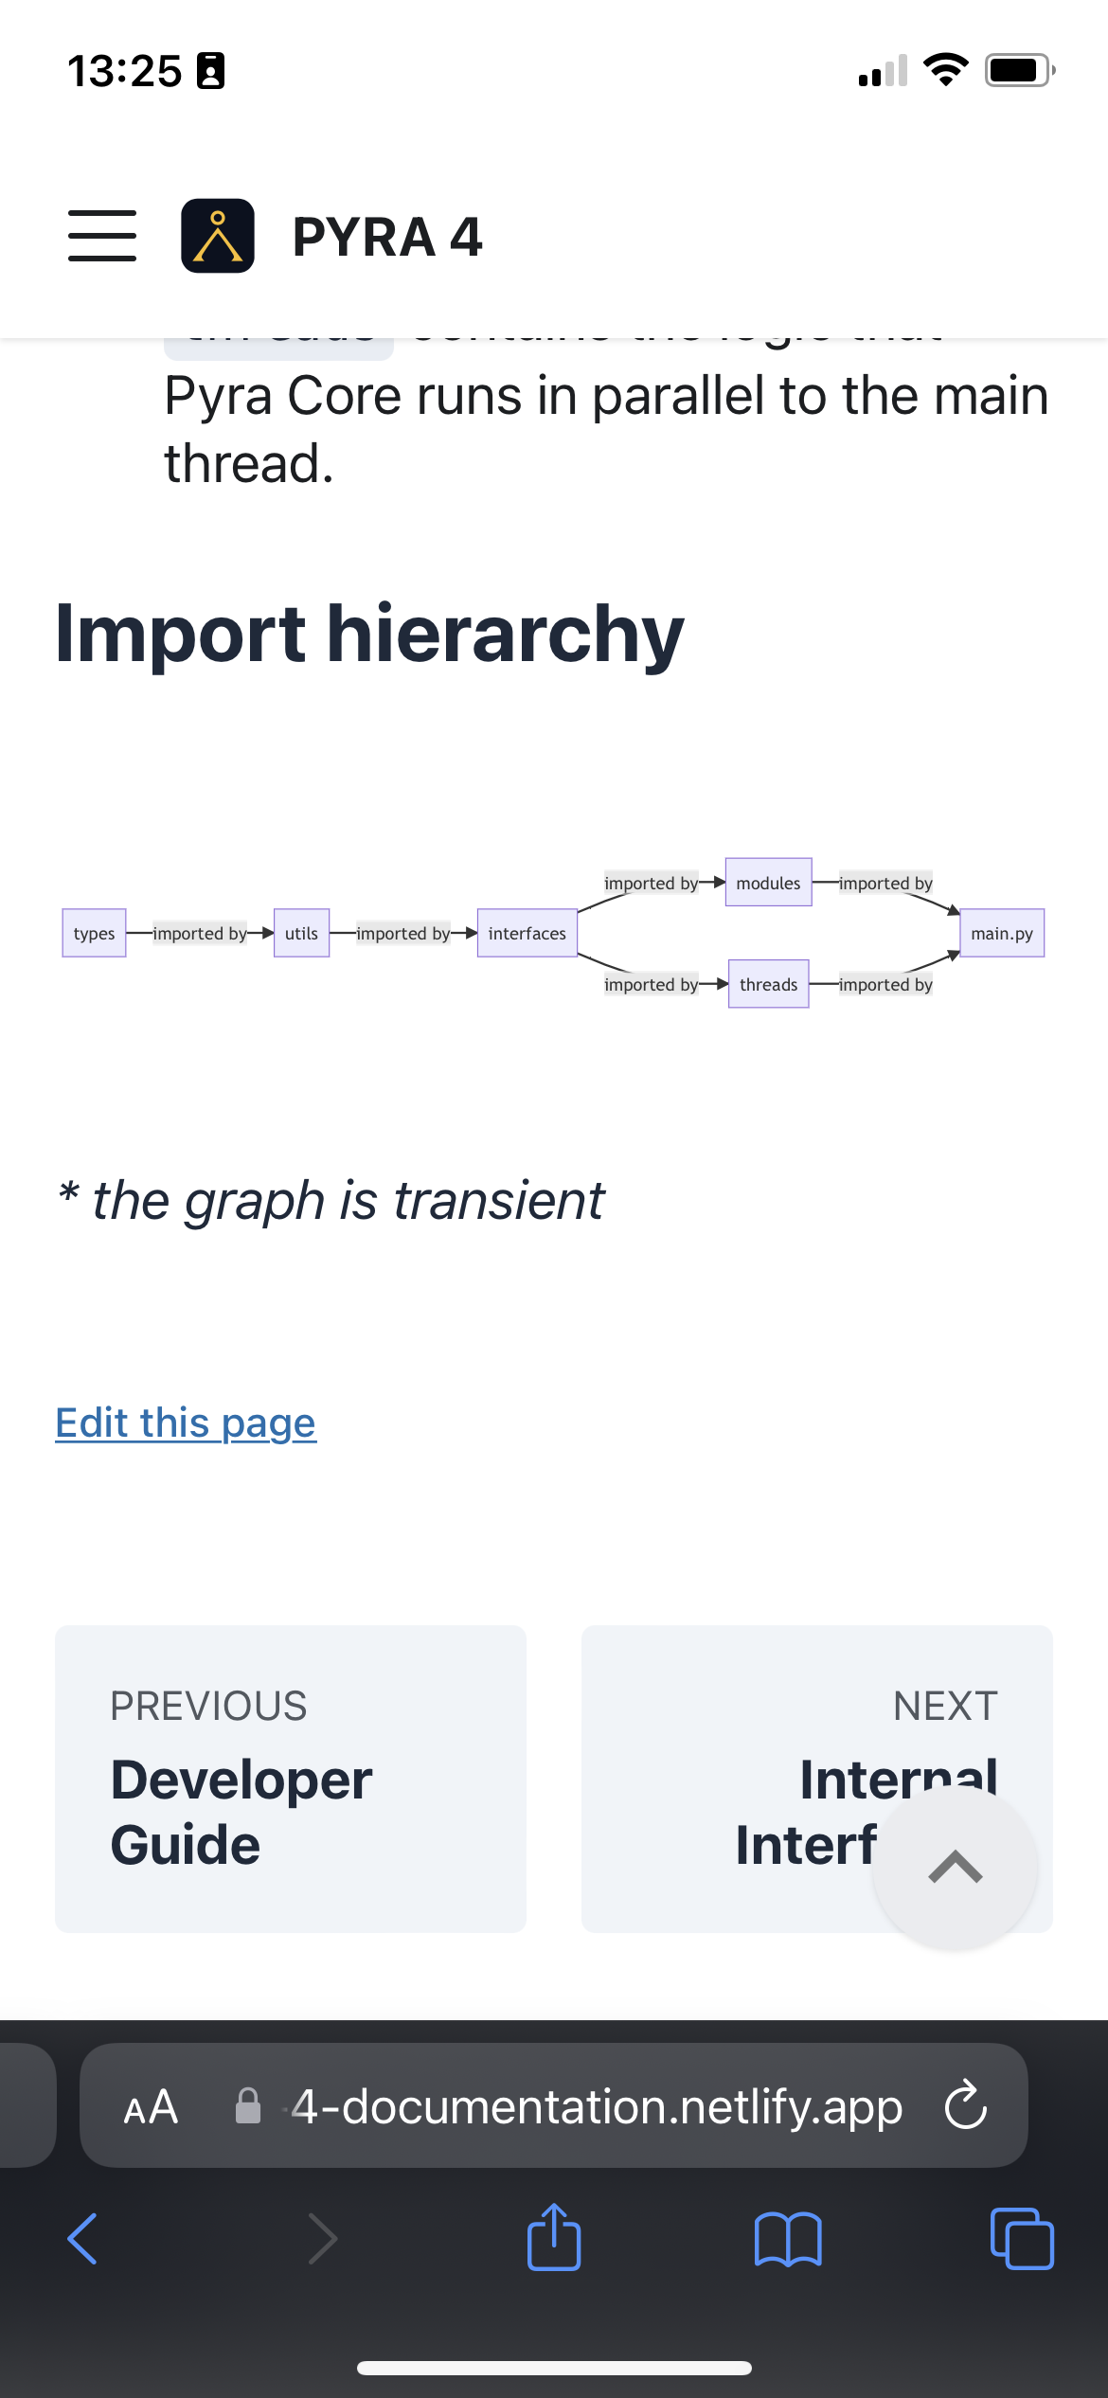This screenshot has width=1108, height=2398.
Task: Go to the Developer Guide previous page
Action: pyautogui.click(x=290, y=1779)
